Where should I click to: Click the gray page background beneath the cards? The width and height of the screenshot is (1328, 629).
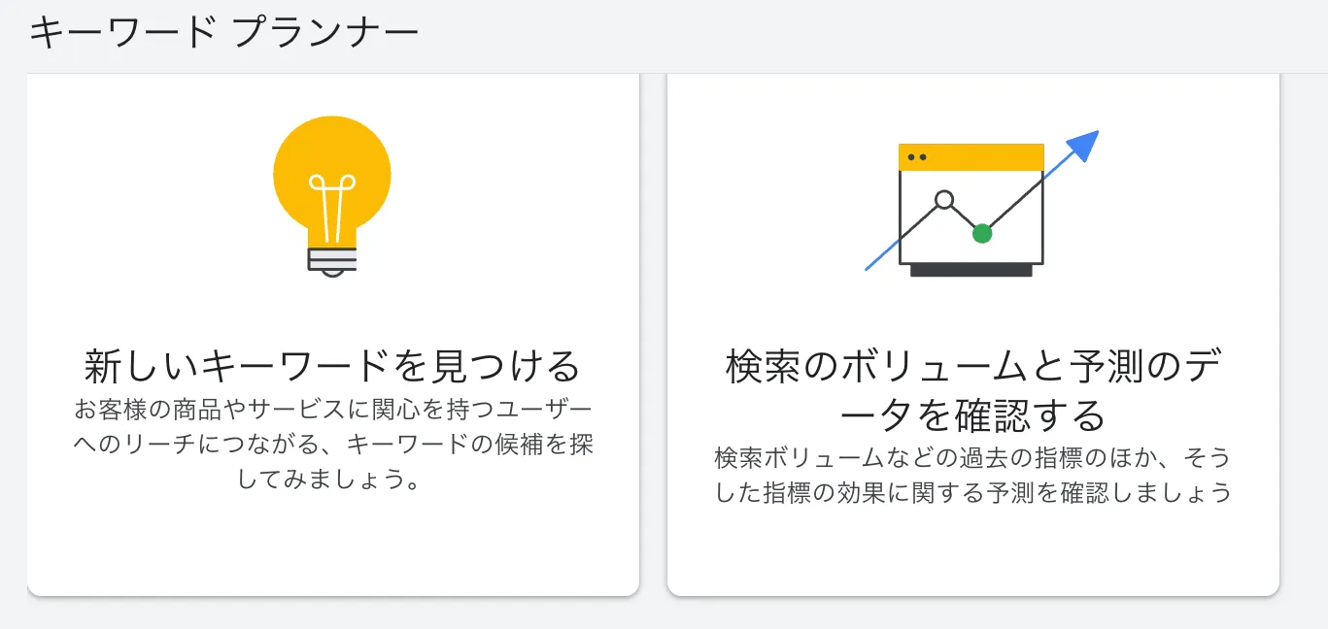point(664,613)
